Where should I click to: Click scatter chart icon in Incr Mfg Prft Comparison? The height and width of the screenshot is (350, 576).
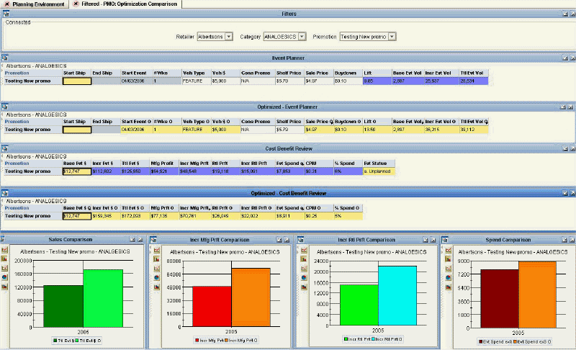157,269
